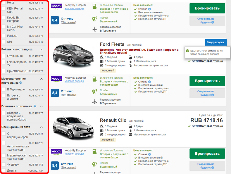Click fuel pump icon in the top offer
The width and height of the screenshot is (231, 174).
click(94, 6)
